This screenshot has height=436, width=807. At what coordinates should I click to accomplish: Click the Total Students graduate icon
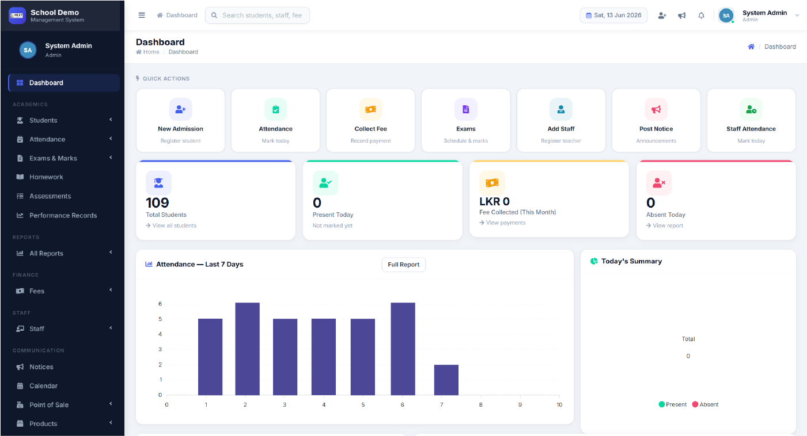pyautogui.click(x=158, y=183)
